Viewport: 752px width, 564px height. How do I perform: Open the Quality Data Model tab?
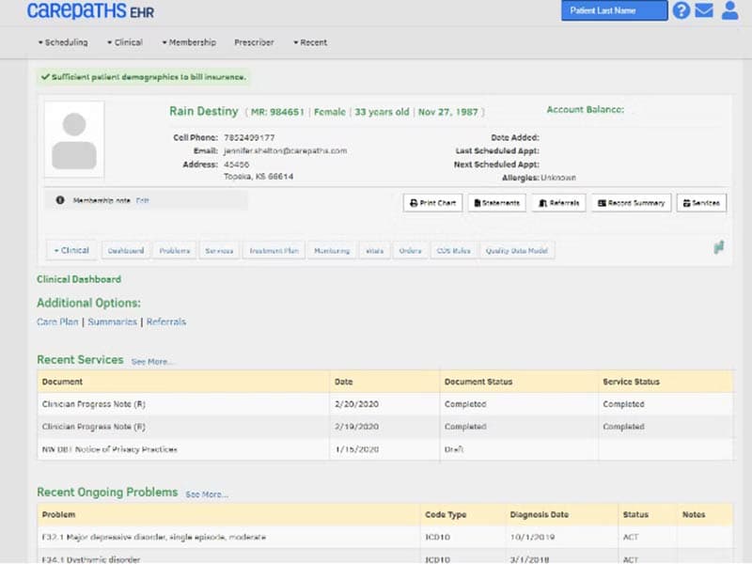[x=516, y=250]
